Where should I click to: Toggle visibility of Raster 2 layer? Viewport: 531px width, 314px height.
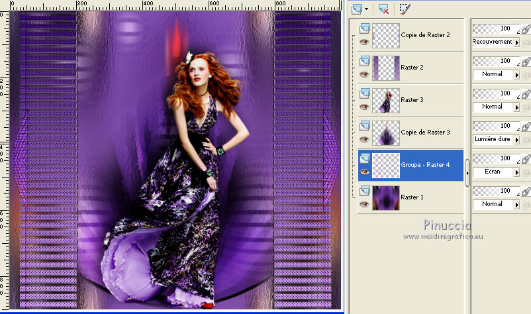tap(364, 74)
